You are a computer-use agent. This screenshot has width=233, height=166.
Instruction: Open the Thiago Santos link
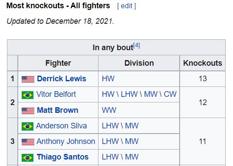[x=63, y=157]
